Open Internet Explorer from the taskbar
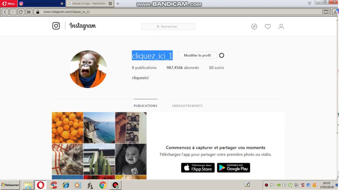This screenshot has height=190, width=339. point(66,185)
